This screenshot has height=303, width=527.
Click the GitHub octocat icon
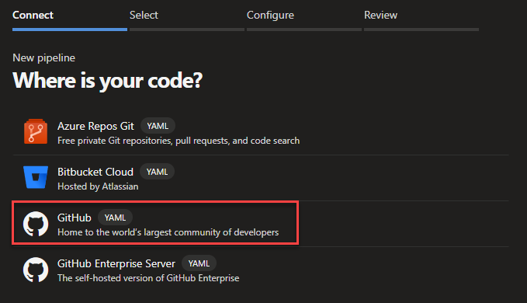(x=36, y=224)
